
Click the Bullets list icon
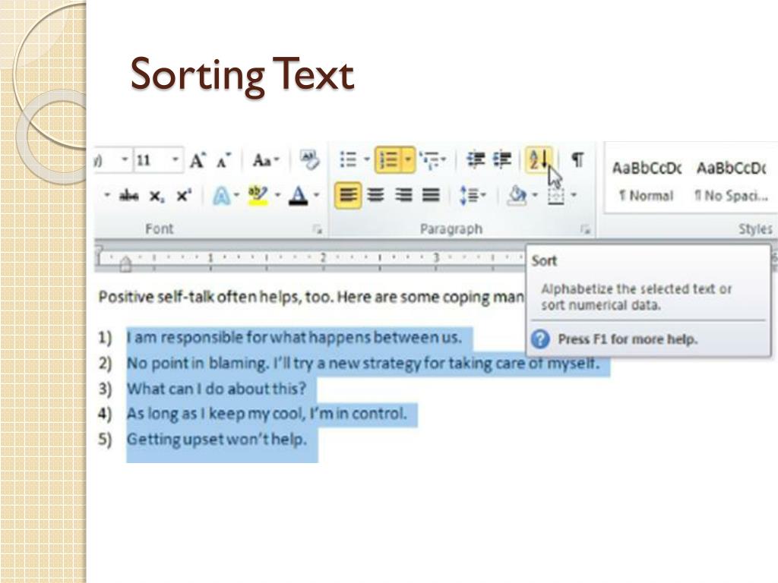coord(348,159)
